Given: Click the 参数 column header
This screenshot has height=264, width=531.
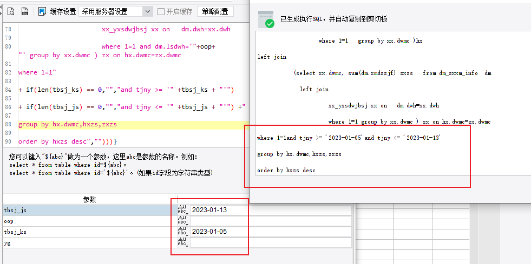Looking at the screenshot, I should coord(90,200).
